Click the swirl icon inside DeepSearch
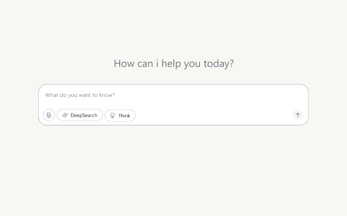Viewport: 347px width, 216px height. (65, 115)
